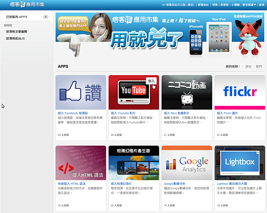Open the Lightbox app tile image
The image size is (267, 213).
click(x=240, y=163)
